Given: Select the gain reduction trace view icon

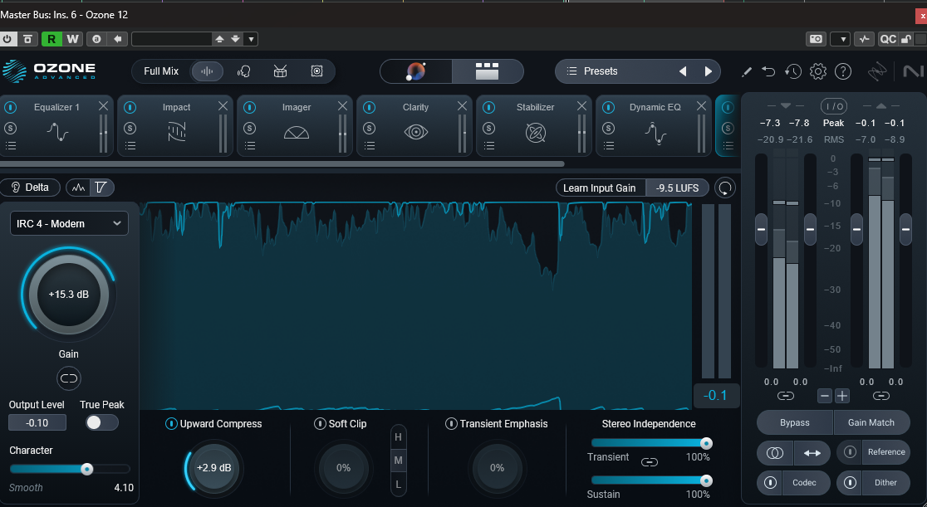Looking at the screenshot, I should coord(101,188).
